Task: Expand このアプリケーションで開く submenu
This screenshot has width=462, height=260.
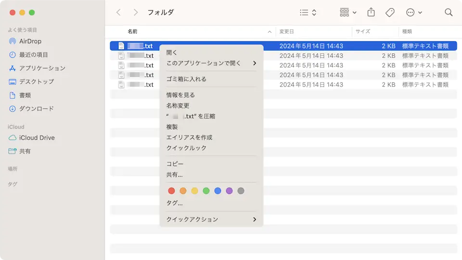Action: tap(211, 63)
